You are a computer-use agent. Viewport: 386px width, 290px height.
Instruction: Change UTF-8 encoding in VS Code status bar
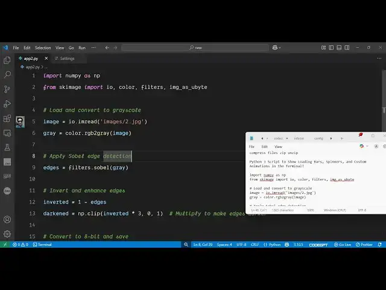[x=241, y=245]
